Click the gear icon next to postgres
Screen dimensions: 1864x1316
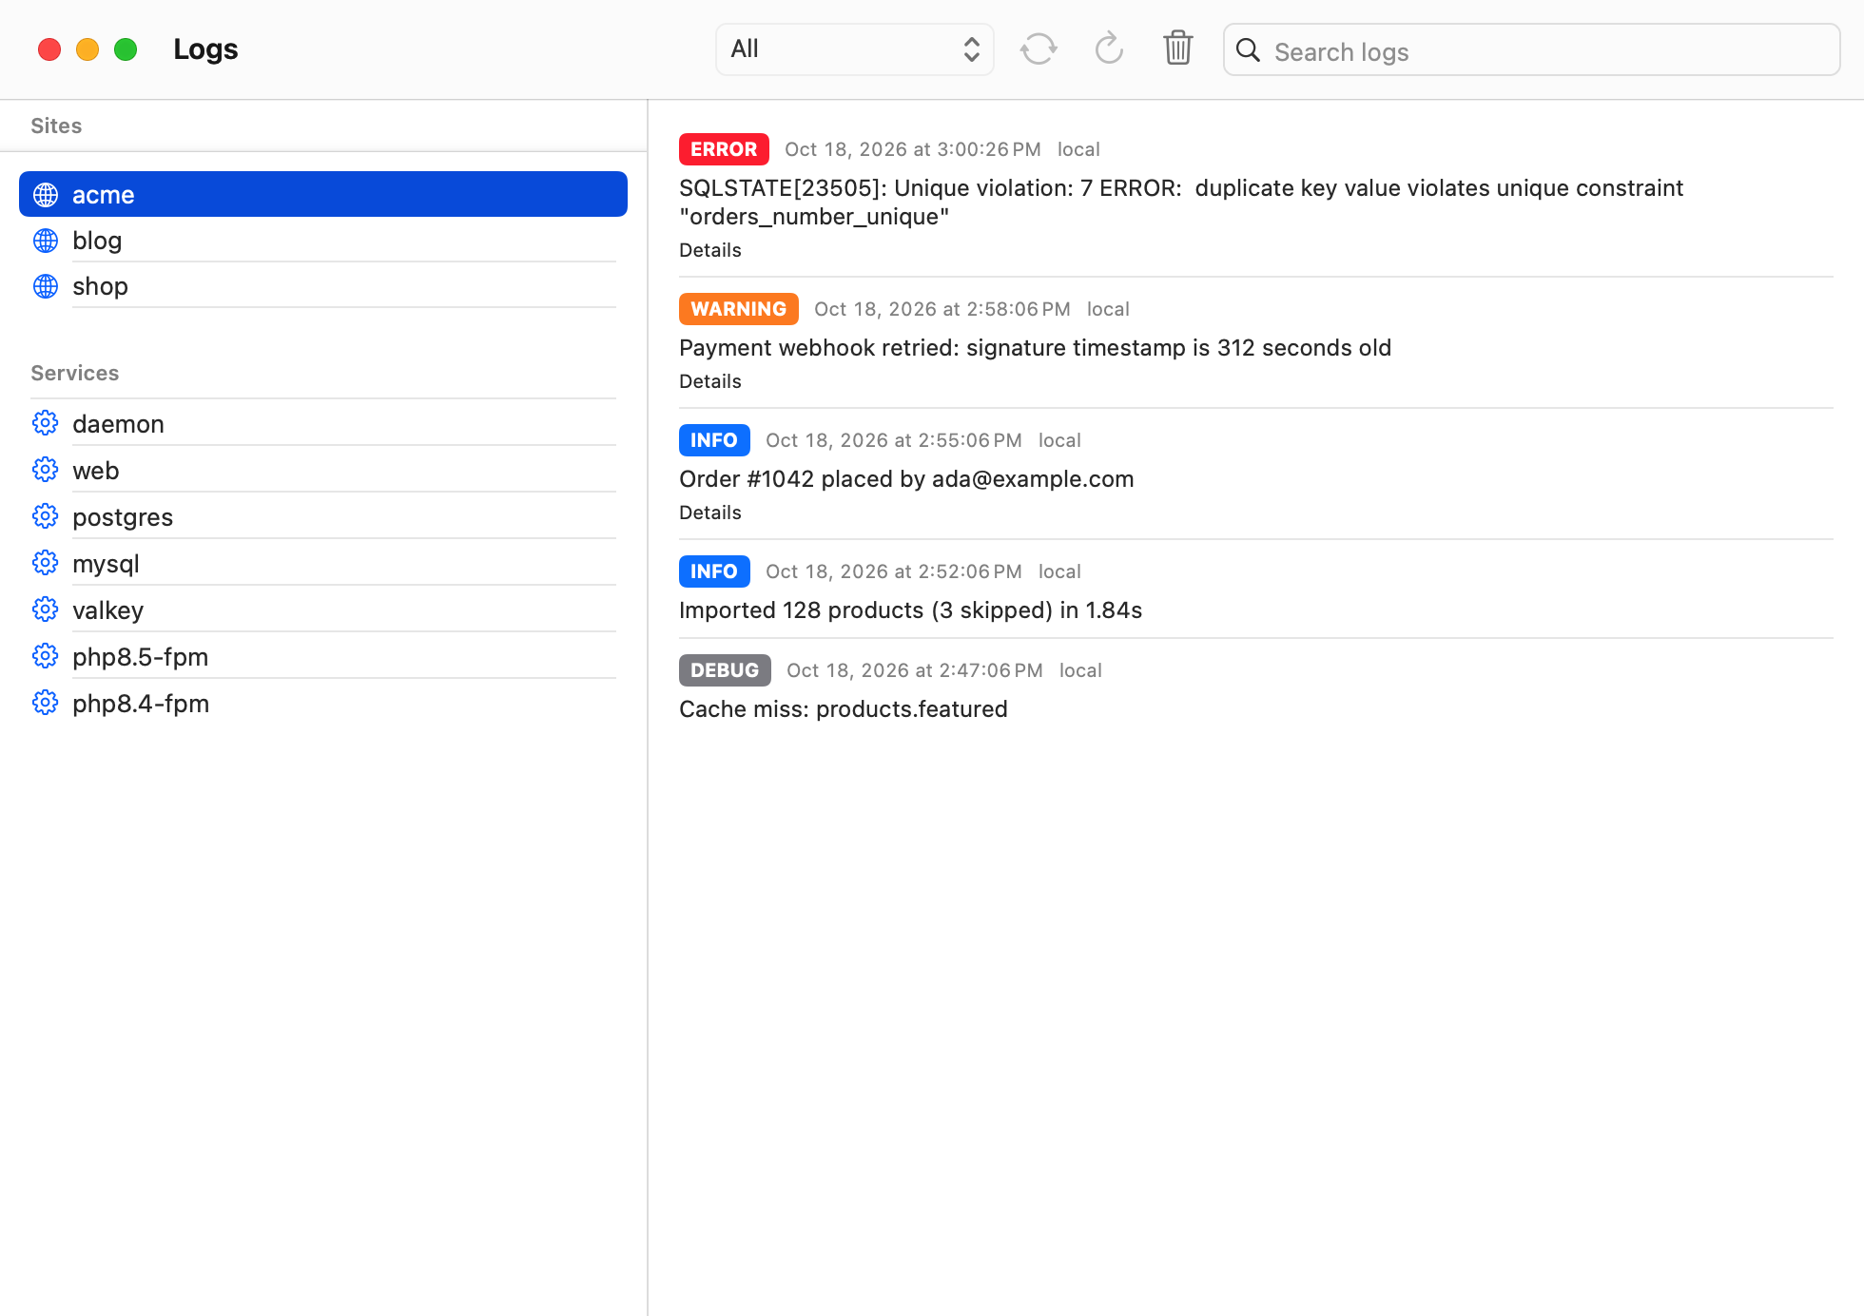pos(45,516)
